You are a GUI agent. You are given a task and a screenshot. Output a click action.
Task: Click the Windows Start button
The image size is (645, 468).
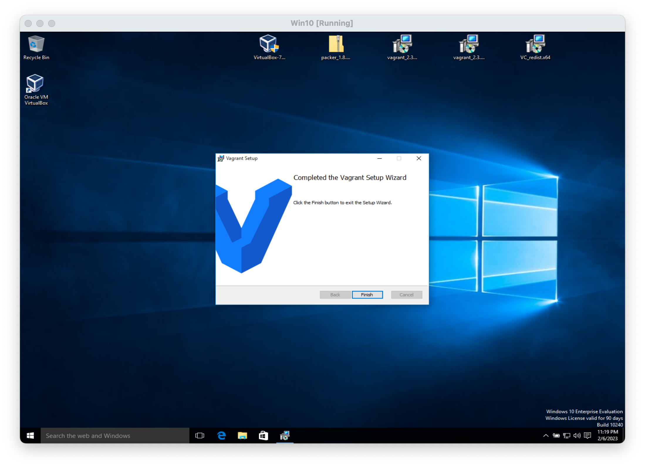tap(30, 436)
